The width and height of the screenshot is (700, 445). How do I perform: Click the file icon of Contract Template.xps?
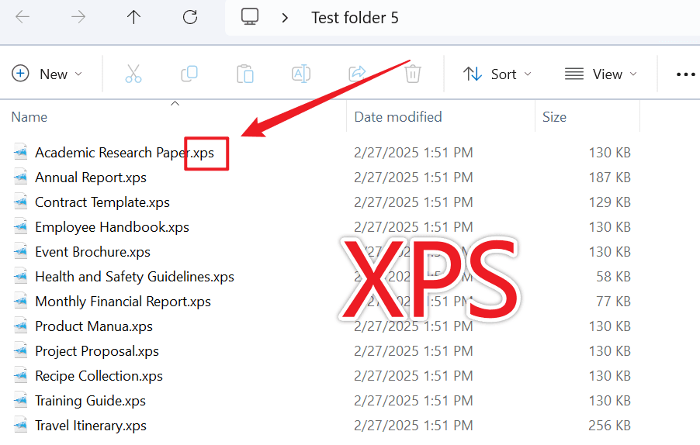[20, 202]
